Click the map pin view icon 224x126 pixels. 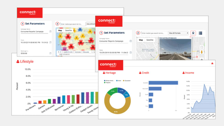click(193, 33)
